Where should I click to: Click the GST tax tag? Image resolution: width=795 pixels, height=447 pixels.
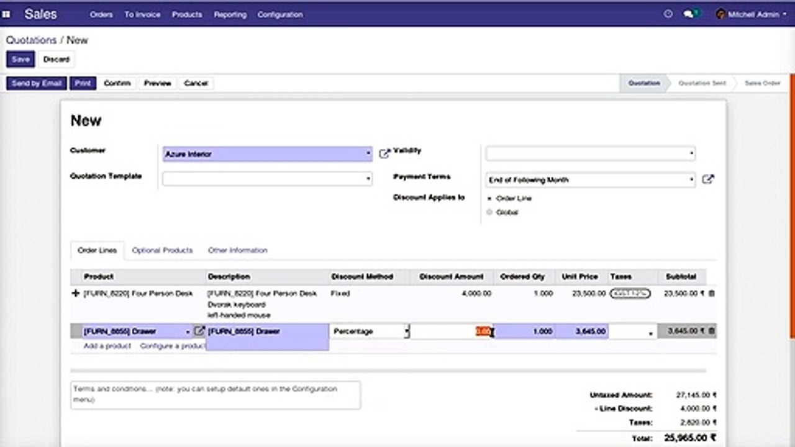coord(630,294)
